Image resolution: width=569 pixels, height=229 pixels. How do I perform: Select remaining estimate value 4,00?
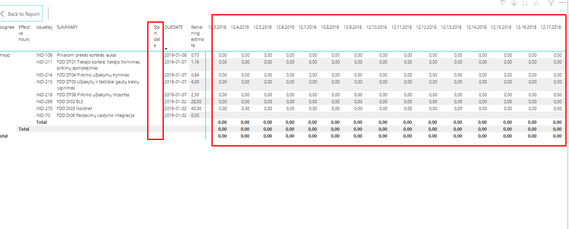tap(195, 82)
